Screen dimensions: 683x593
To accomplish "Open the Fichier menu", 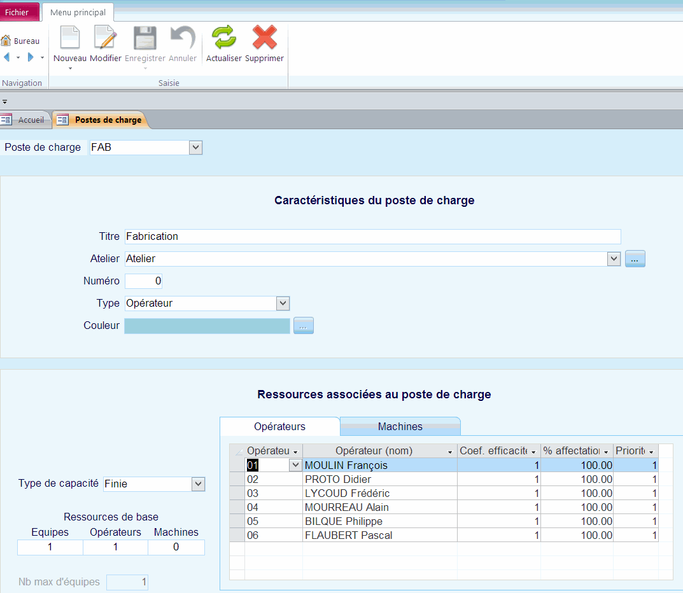I will coord(19,11).
